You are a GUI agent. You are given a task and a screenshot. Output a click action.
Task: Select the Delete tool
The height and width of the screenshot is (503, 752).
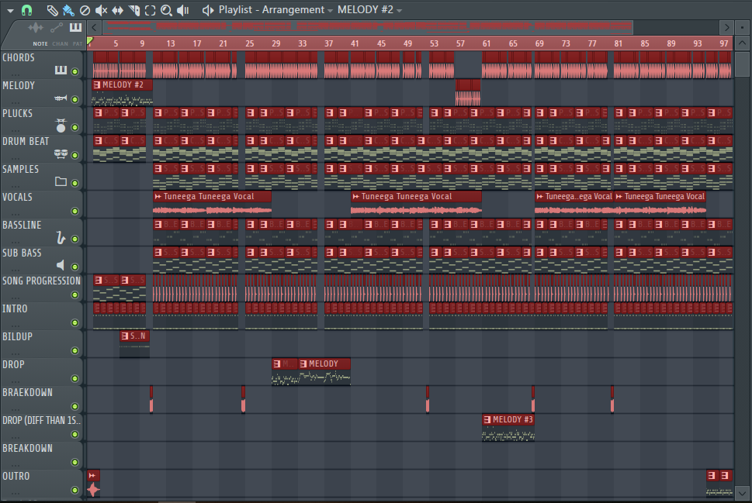85,10
